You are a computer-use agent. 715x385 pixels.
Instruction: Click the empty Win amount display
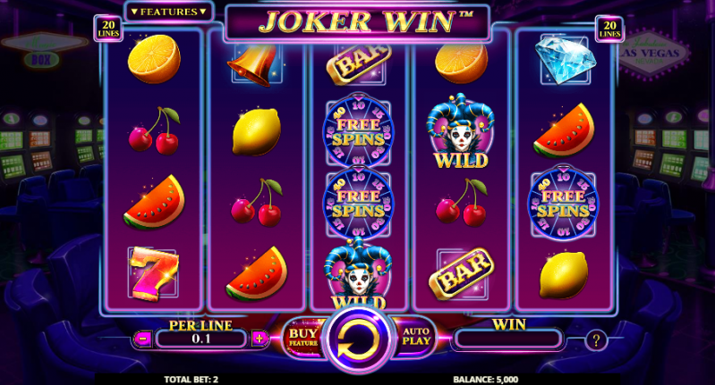508,339
